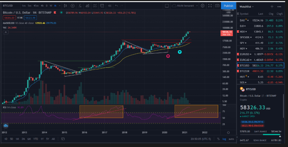Open the indicator templates icon
Viewport: 288px width, 147px height.
(x=95, y=6)
